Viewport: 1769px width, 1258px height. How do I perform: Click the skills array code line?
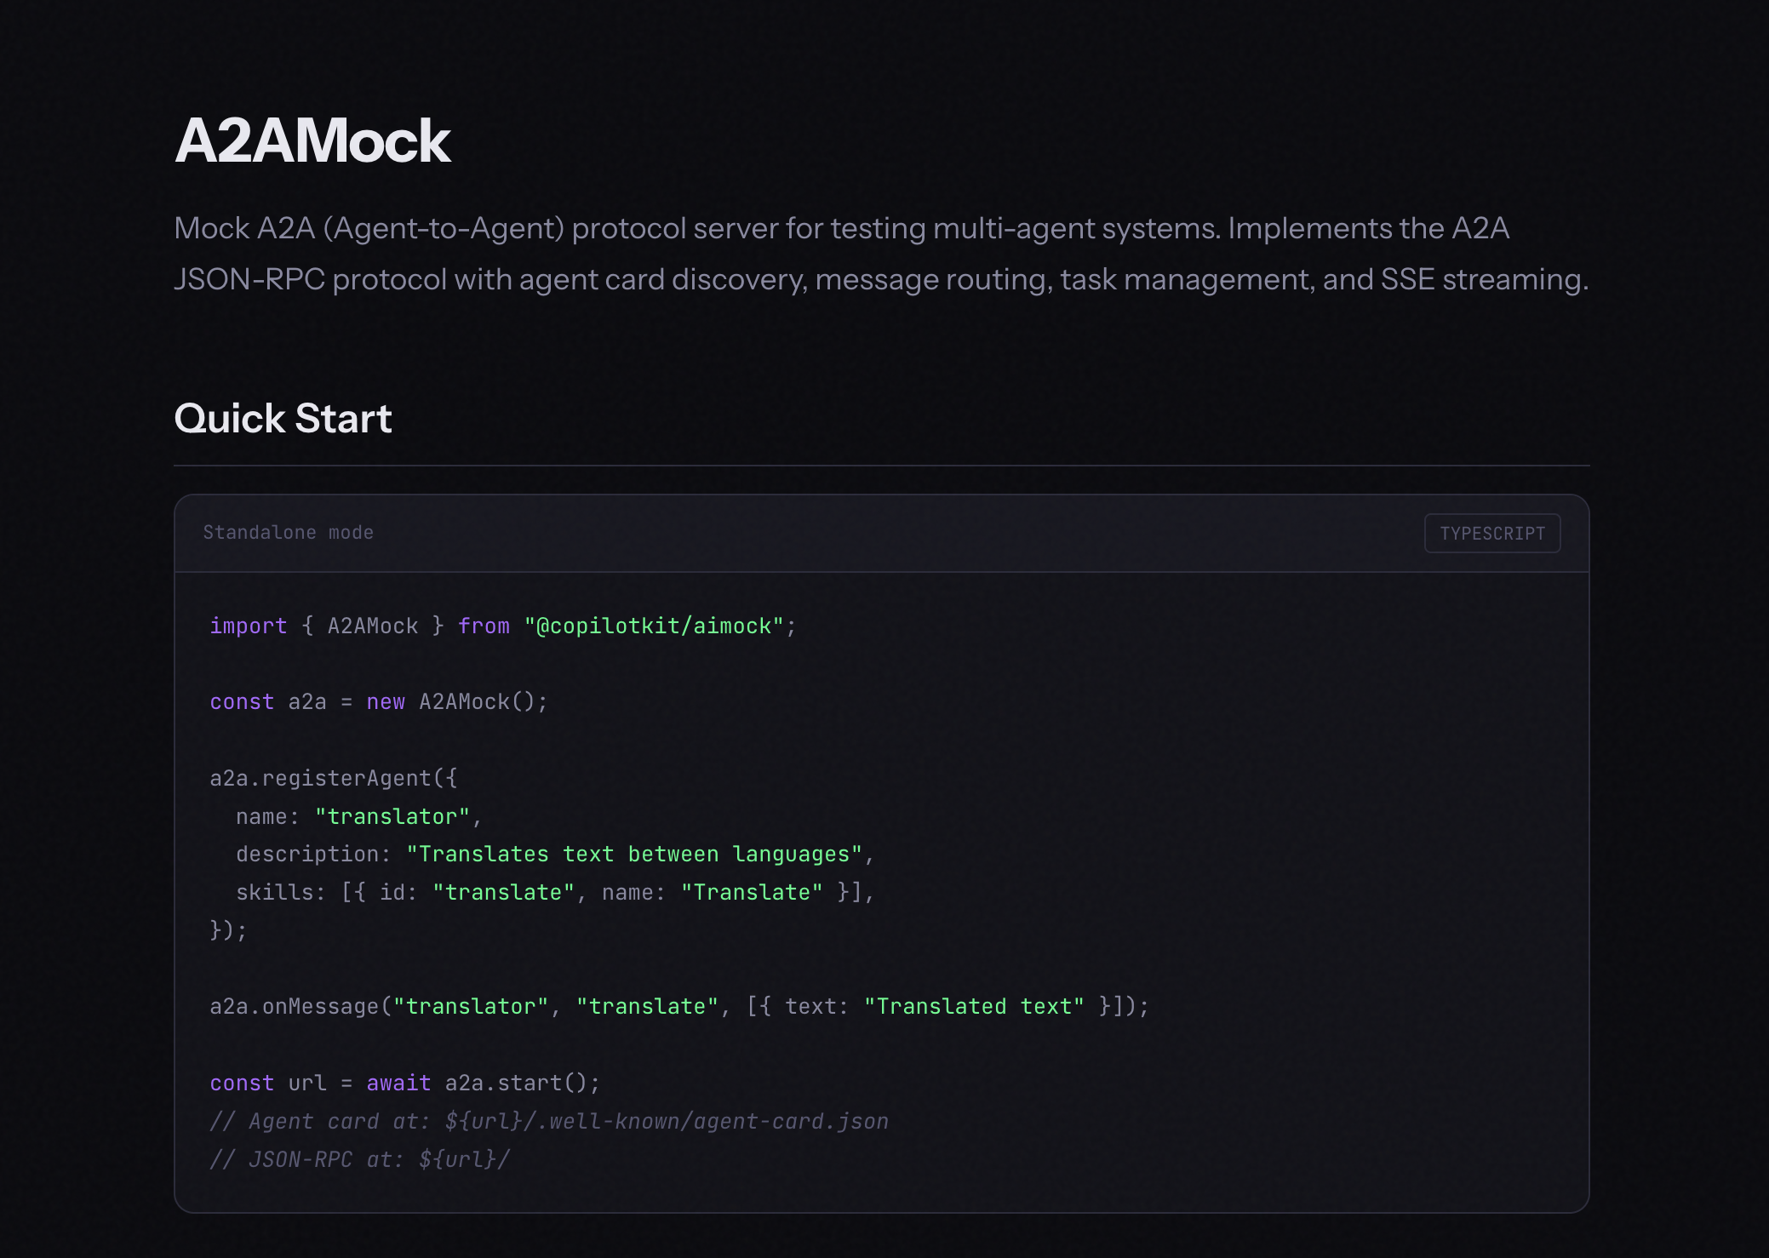(x=553, y=893)
